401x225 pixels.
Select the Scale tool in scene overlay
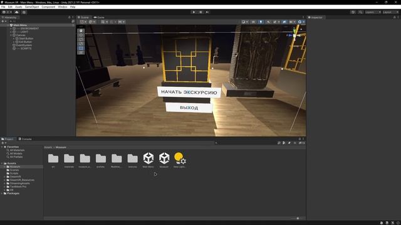81,44
